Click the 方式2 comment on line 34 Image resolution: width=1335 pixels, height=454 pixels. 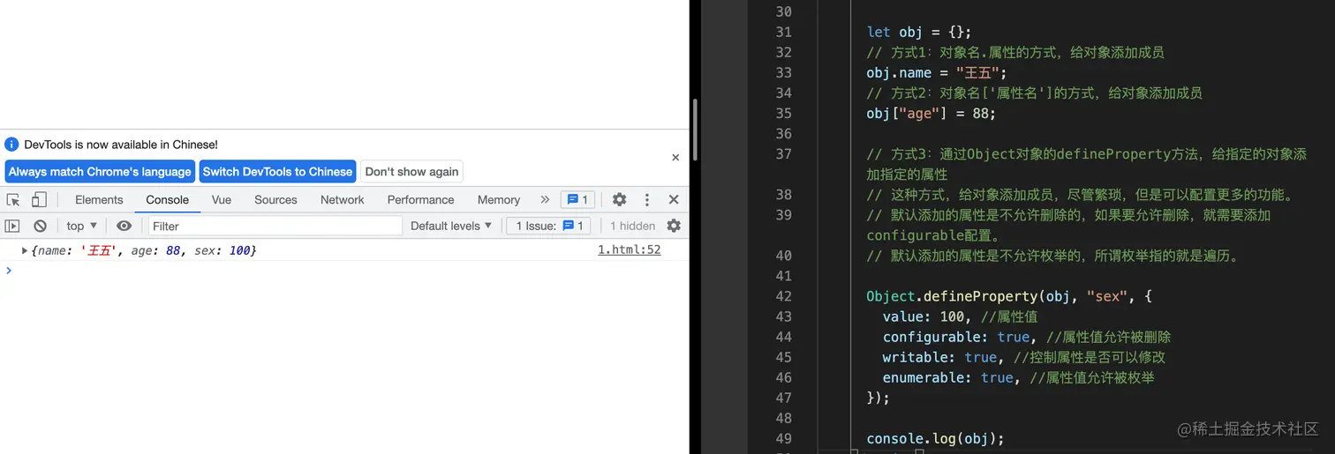tap(1034, 93)
